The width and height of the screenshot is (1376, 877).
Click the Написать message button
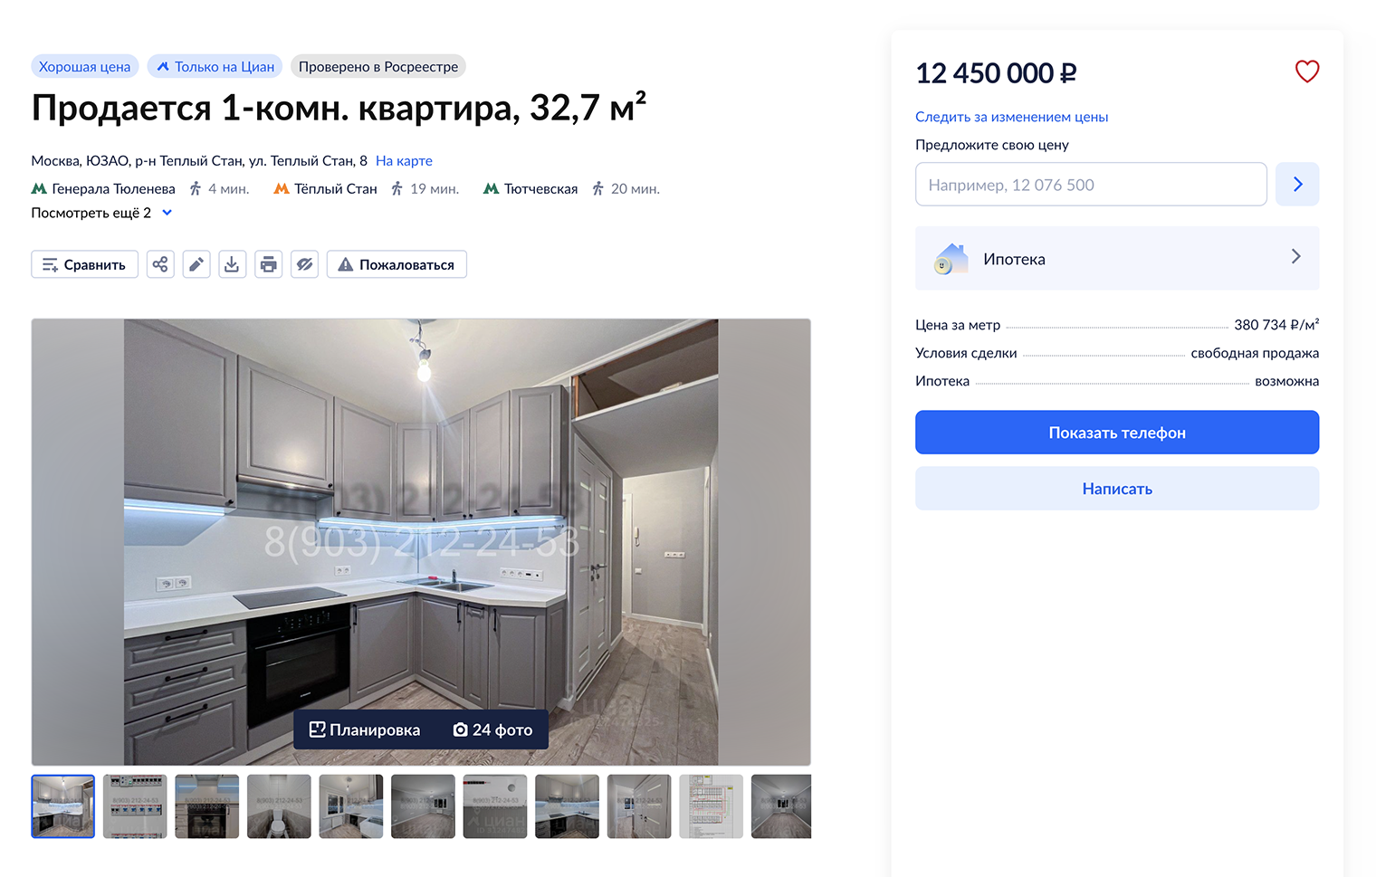point(1117,489)
